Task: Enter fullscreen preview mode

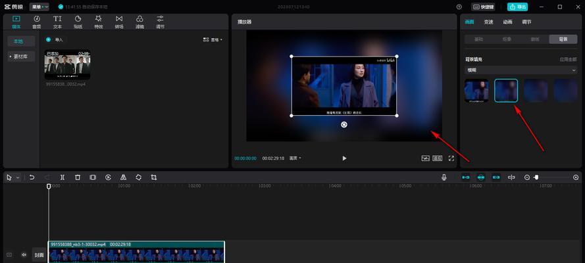Action: tap(451, 158)
